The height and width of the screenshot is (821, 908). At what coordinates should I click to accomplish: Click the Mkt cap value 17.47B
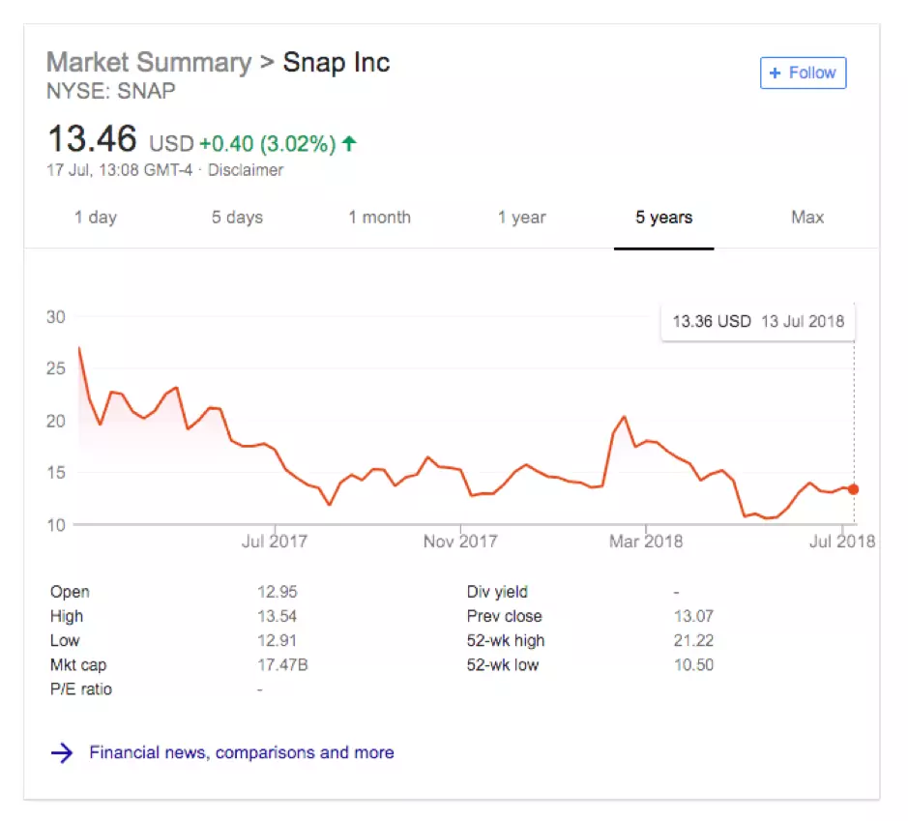tap(276, 665)
